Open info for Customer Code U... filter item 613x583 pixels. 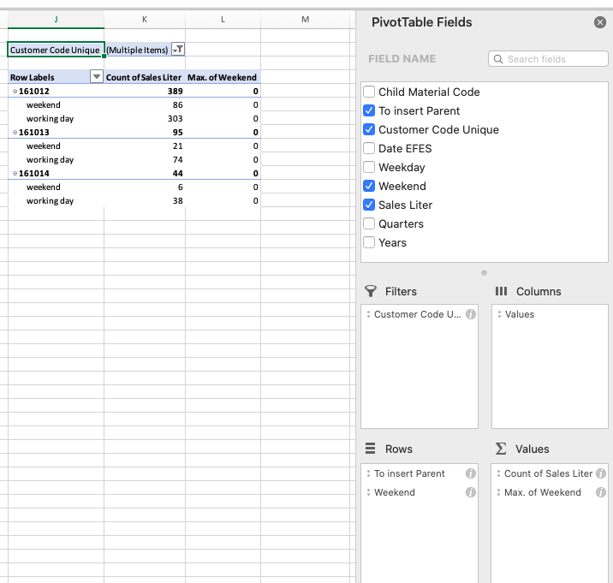(471, 314)
